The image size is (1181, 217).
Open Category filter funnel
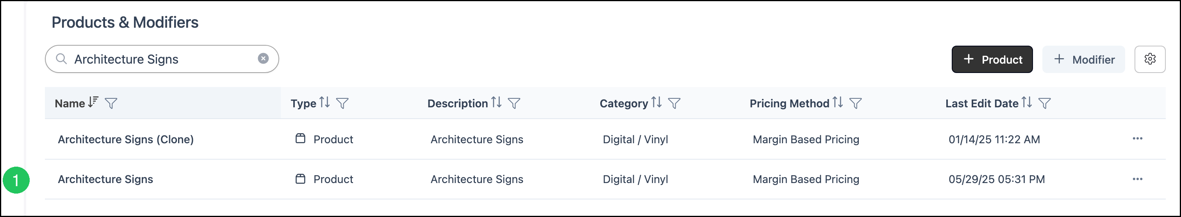coord(674,103)
